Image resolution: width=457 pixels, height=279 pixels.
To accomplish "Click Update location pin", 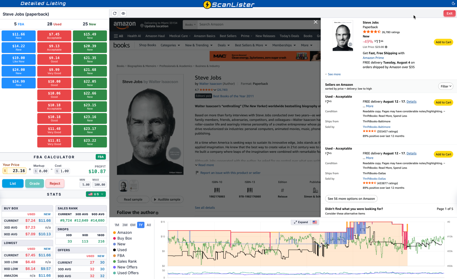I will (142, 26).
